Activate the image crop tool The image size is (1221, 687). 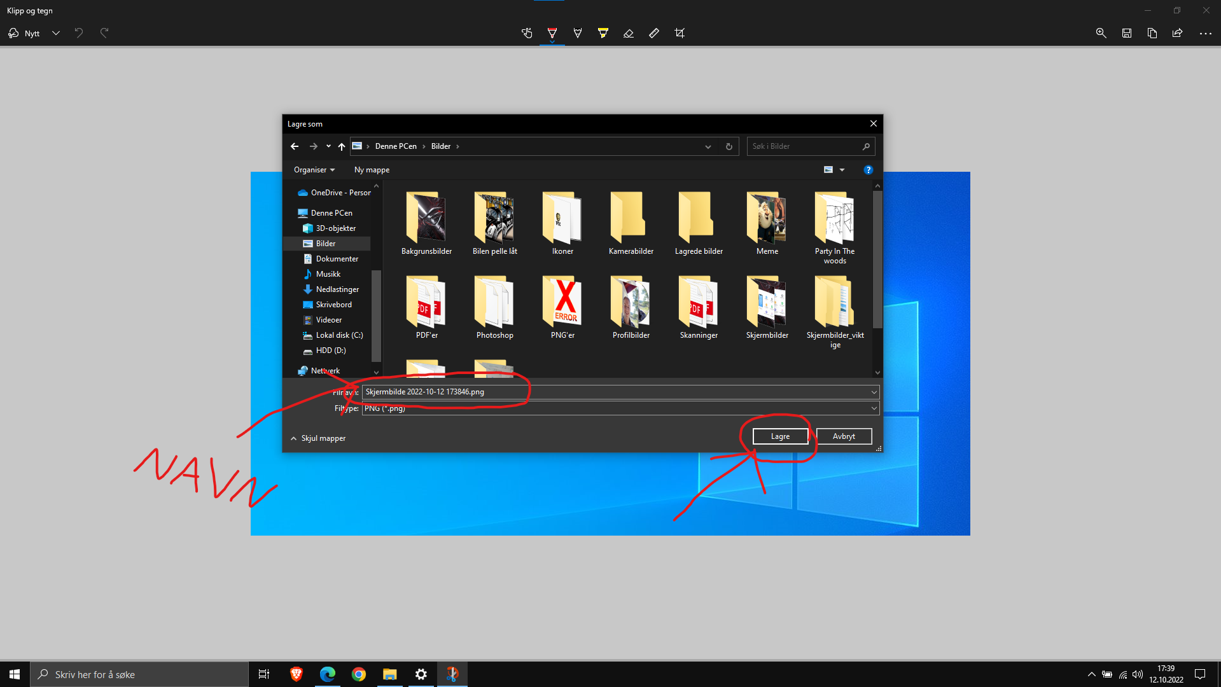click(680, 33)
